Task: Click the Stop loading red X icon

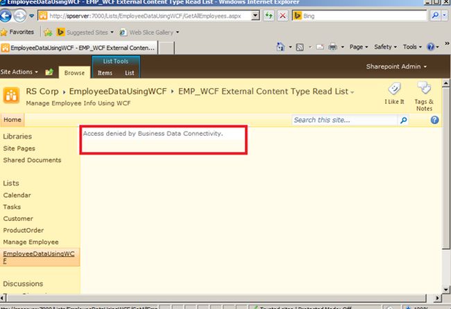Action: point(282,16)
